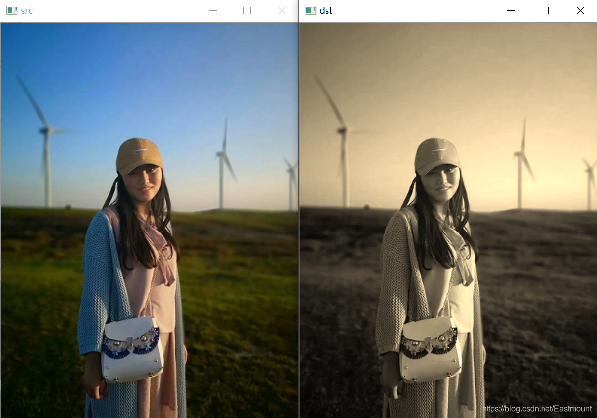Minimize the dst window
The image size is (597, 418).
511,10
